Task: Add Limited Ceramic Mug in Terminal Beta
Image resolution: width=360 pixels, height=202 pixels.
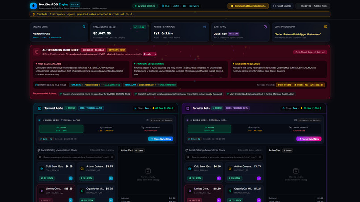Action: pyautogui.click(x=218, y=200)
